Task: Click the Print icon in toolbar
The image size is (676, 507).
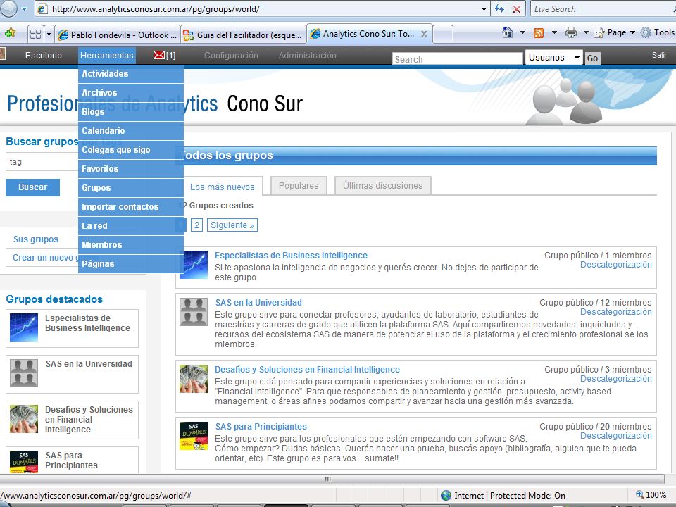Action: click(x=571, y=32)
